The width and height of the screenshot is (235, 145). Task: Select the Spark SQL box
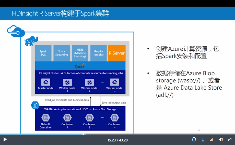pos(43,53)
